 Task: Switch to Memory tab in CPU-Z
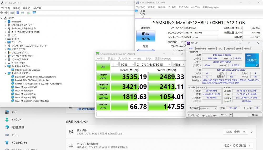[212, 49]
